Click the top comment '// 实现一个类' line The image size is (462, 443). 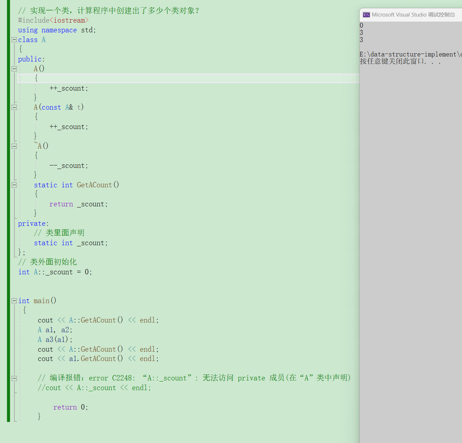(x=109, y=11)
